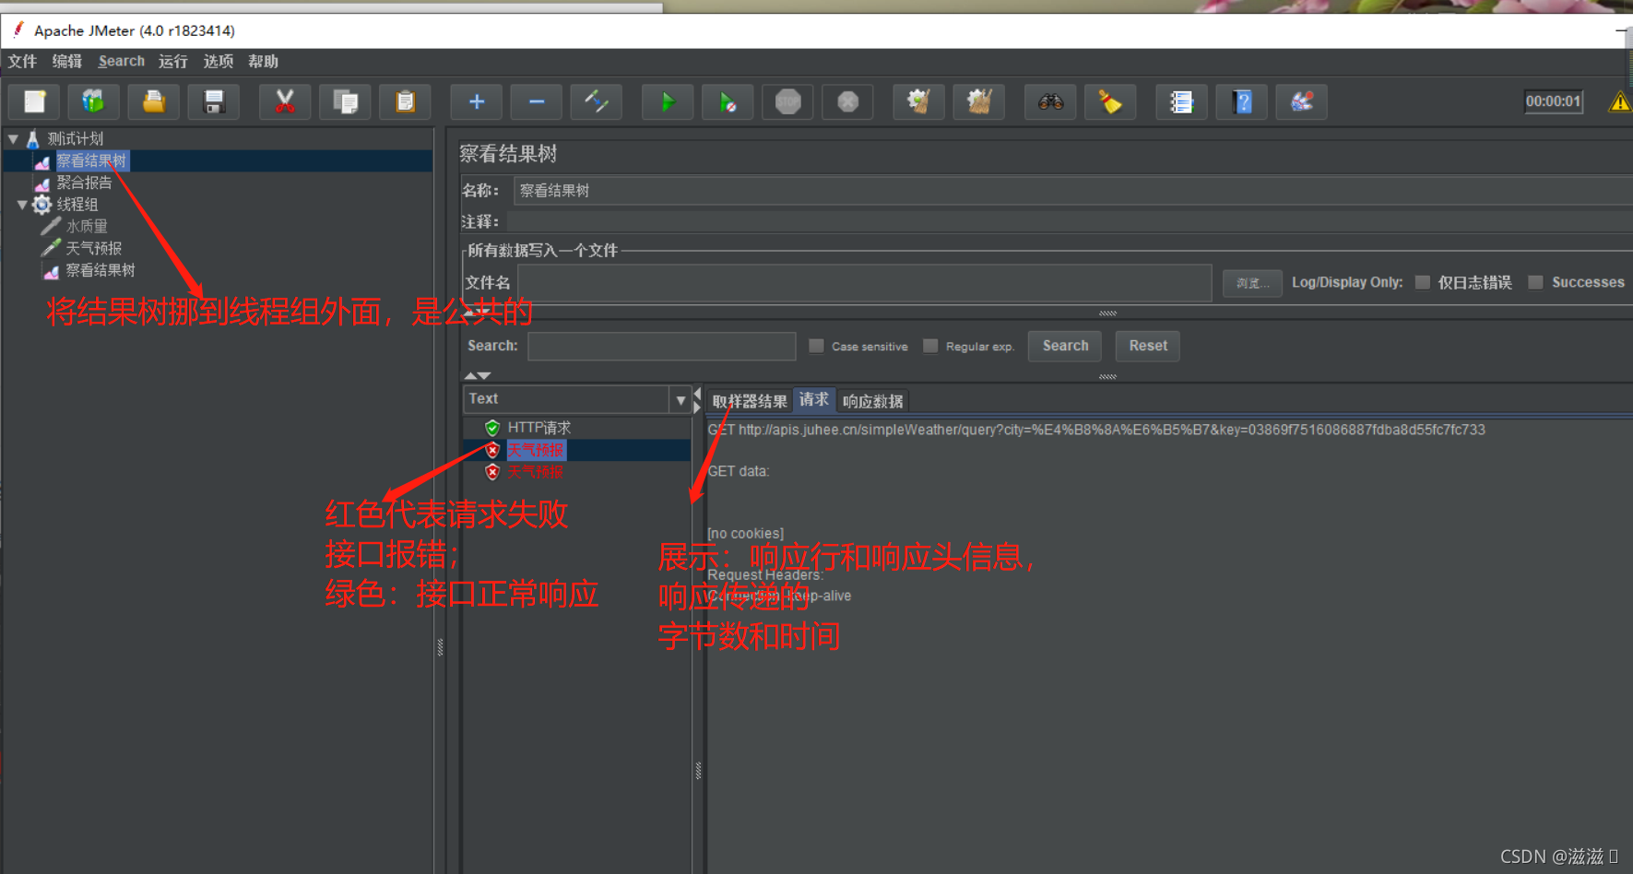Select the 天气预报 sampler under 线程组
The height and width of the screenshot is (874, 1633).
(93, 249)
